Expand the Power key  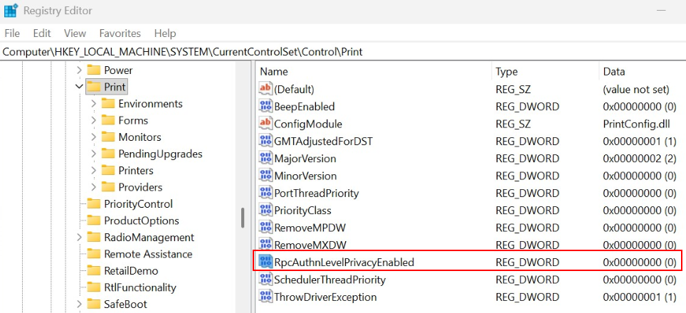pyautogui.click(x=79, y=70)
